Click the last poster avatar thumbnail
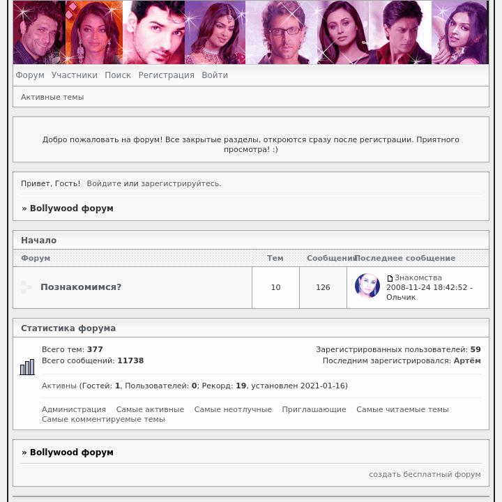This screenshot has width=502, height=502. (x=367, y=286)
